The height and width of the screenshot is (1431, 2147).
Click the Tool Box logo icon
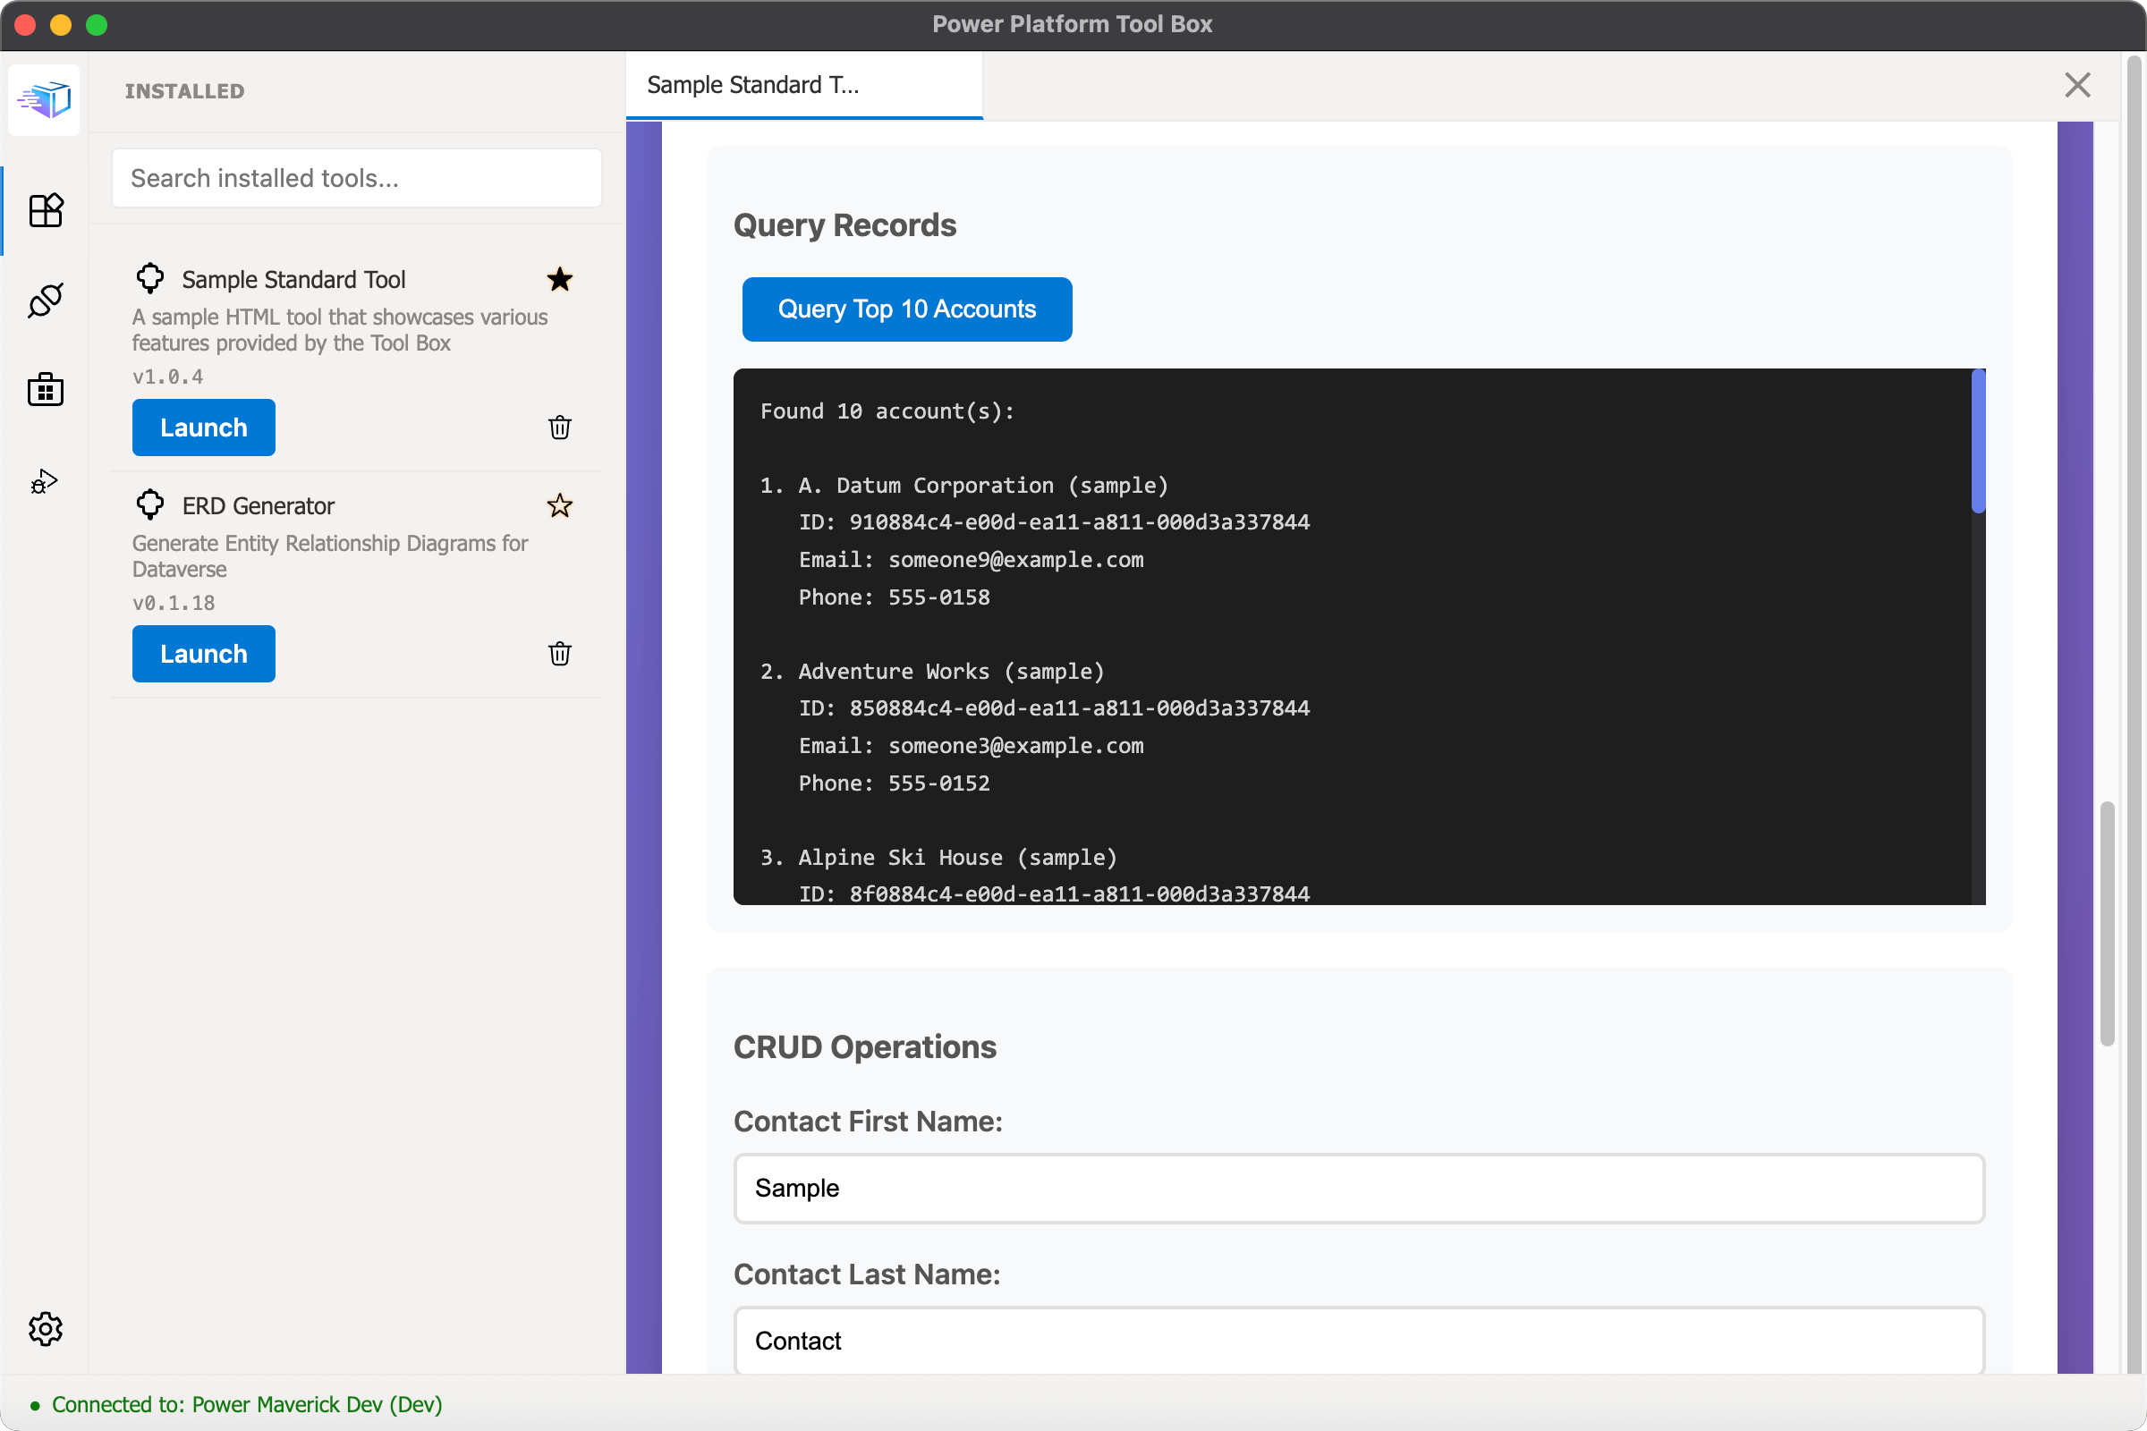[44, 98]
